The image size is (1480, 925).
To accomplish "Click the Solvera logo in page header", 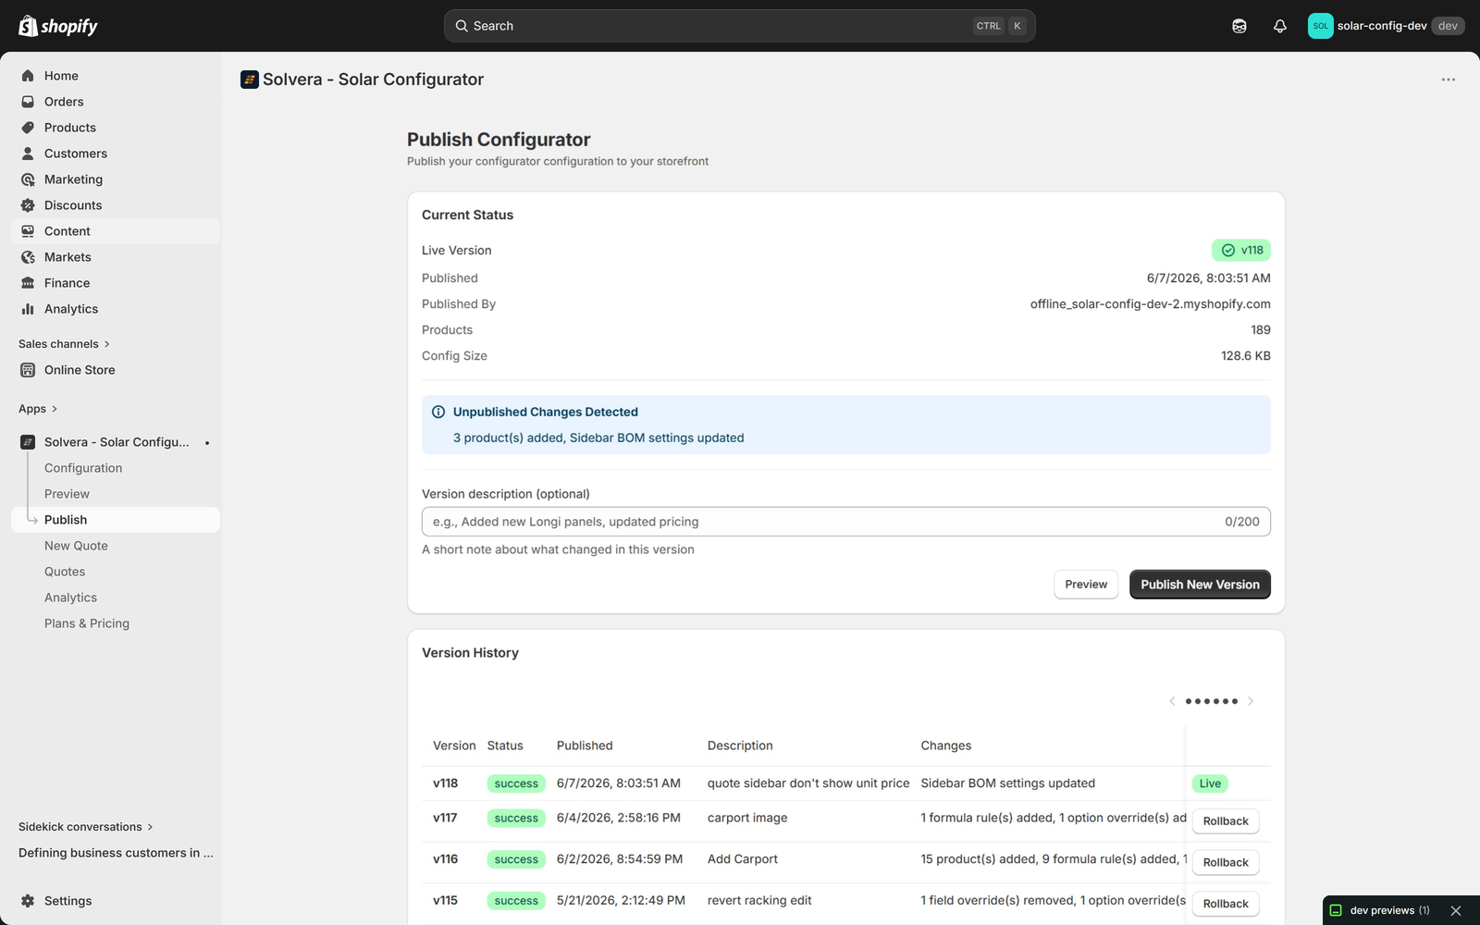I will click(x=250, y=80).
